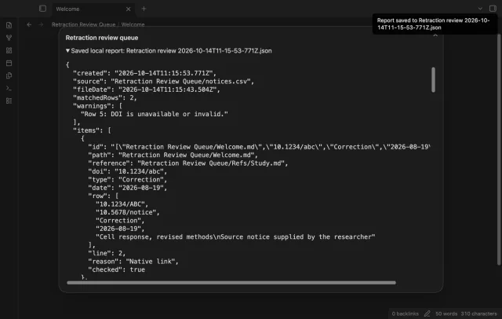The height and width of the screenshot is (319, 502).
Task: Toggle the left sidebar icon
Action: tap(42, 9)
